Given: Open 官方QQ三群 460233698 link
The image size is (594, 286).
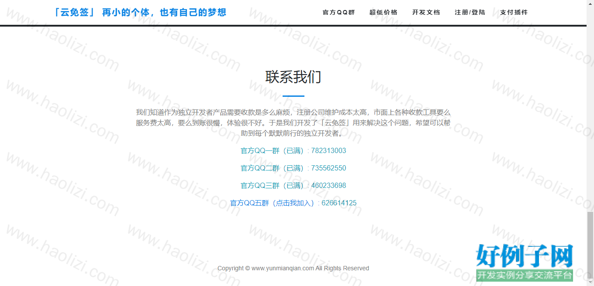Looking at the screenshot, I should 294,186.
